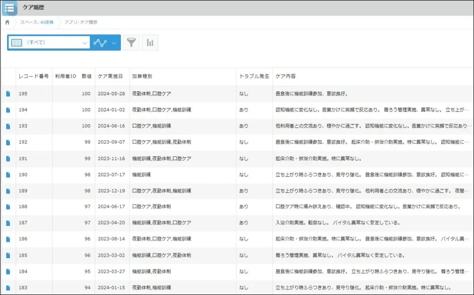Open the アプリ: ケア履歴 breadcrumb link

click(81, 22)
